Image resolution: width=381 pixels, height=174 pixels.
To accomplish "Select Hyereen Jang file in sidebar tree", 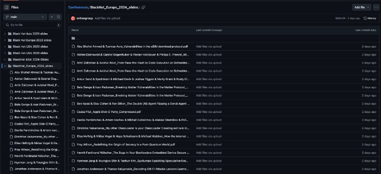I will coord(37,162).
